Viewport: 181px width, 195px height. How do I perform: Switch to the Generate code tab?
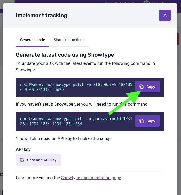(x=32, y=40)
